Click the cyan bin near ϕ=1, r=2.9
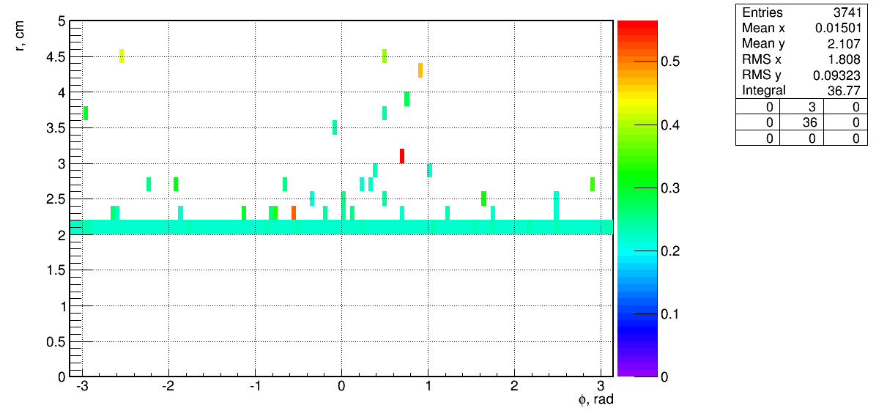The width and height of the screenshot is (876, 419). pos(429,171)
